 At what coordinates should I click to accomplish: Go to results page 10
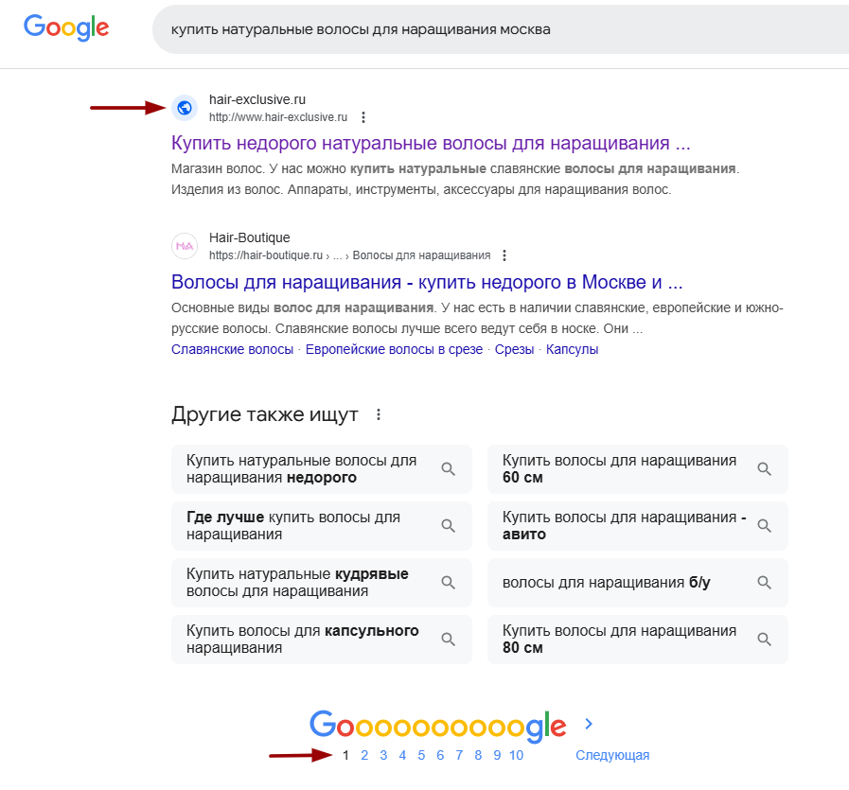pyautogui.click(x=516, y=755)
